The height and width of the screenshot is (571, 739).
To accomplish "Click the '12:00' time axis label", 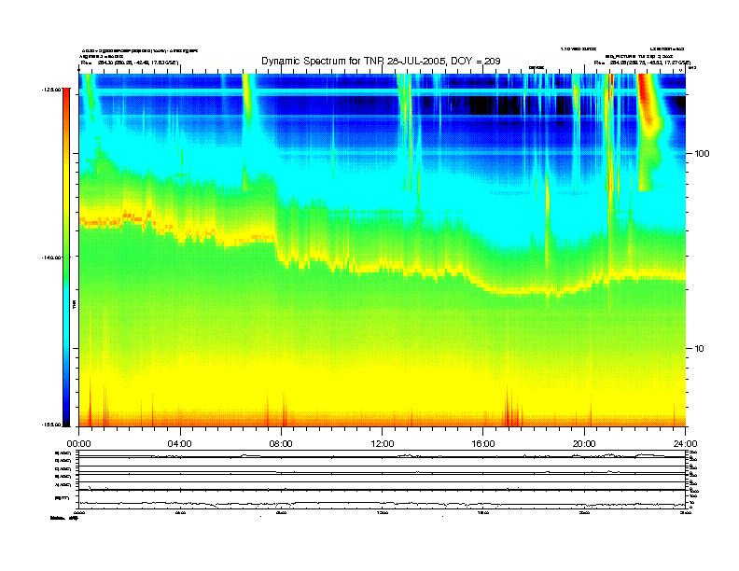I will [x=383, y=444].
